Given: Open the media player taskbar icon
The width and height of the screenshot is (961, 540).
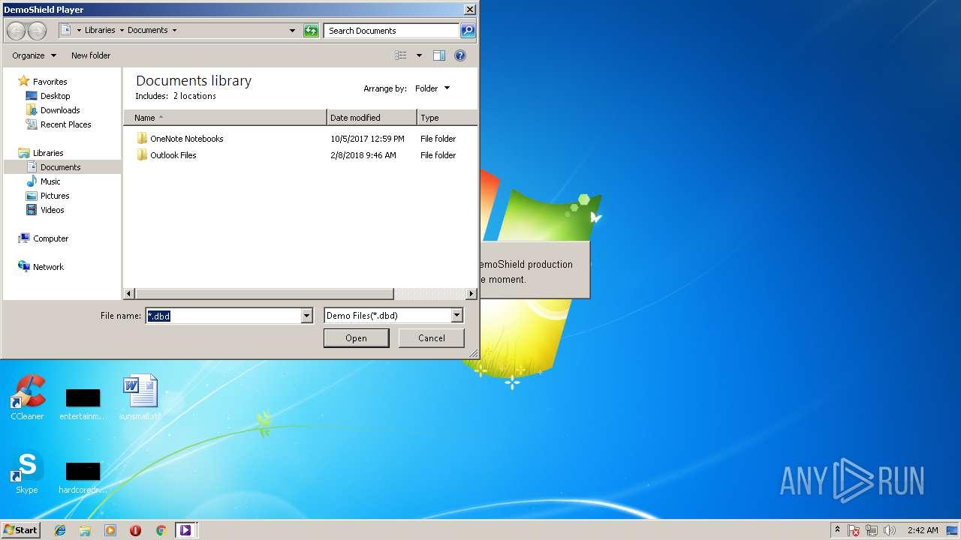Looking at the screenshot, I should click(x=110, y=530).
